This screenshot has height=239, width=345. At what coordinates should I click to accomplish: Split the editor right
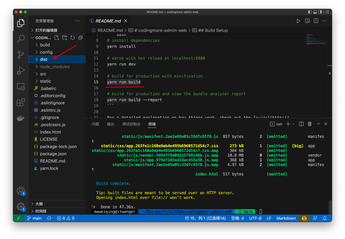pyautogui.click(x=316, y=21)
